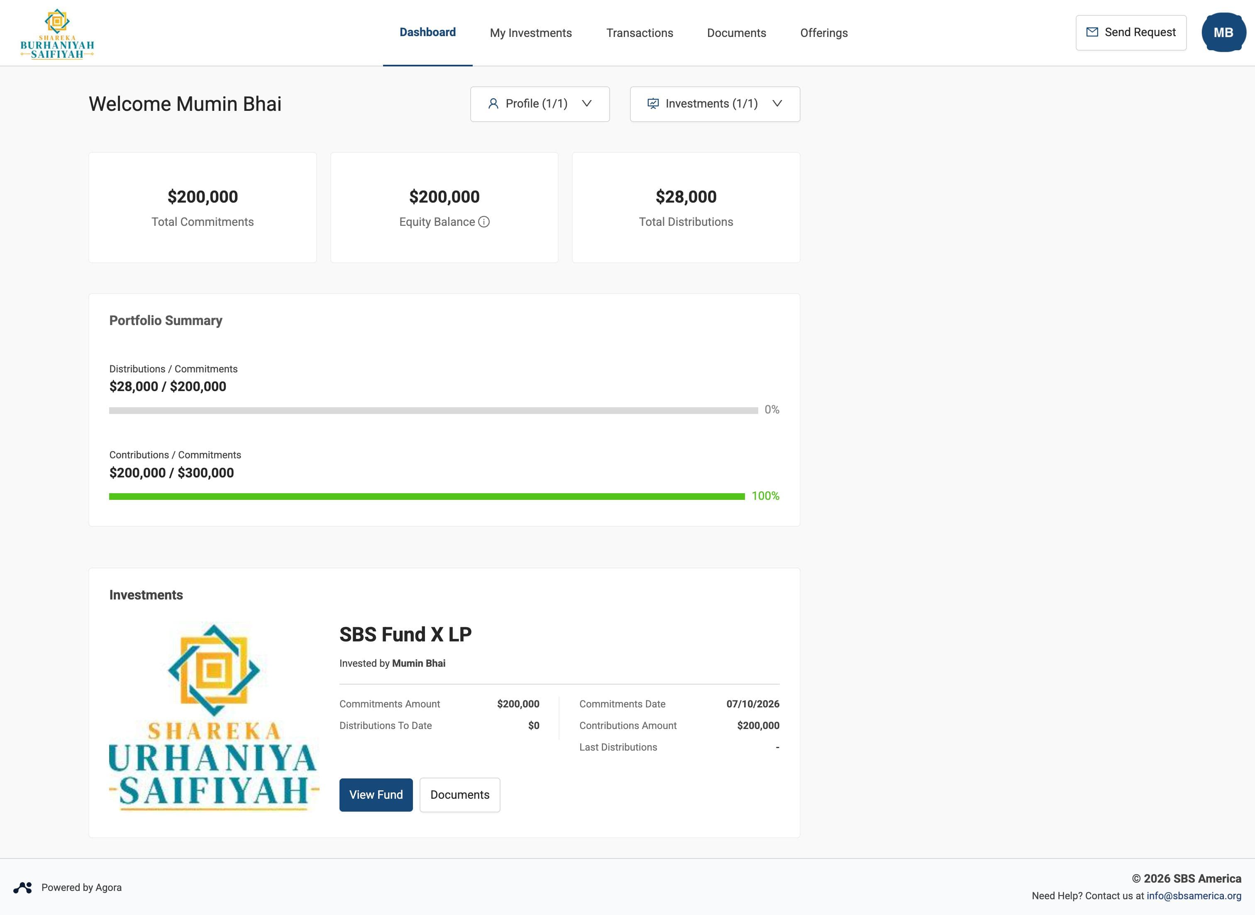
Task: Click the 100% progress label
Action: coord(766,496)
